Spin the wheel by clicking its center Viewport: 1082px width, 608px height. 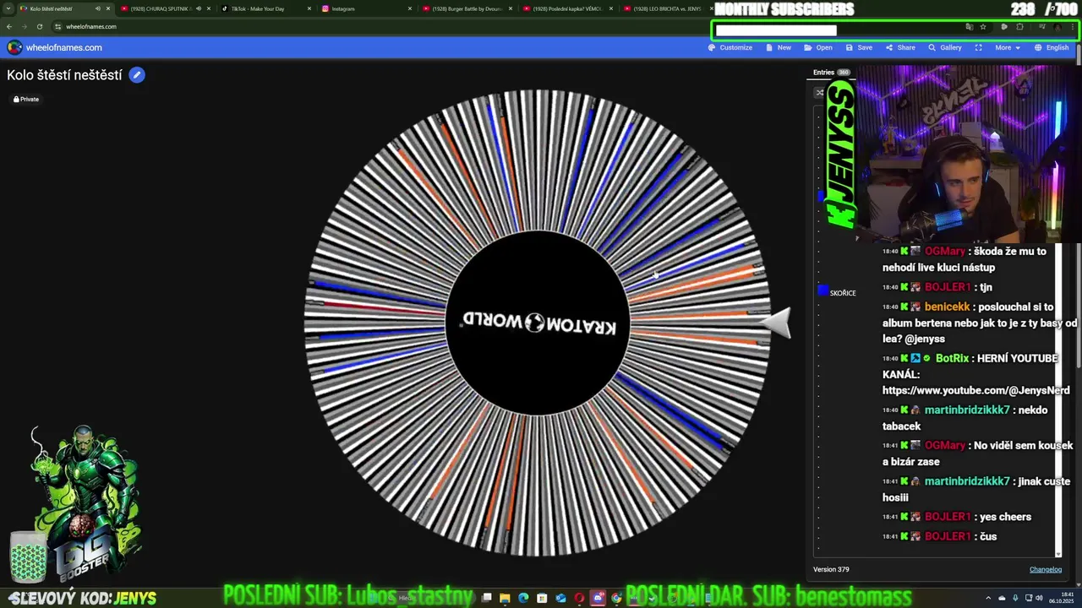pyautogui.click(x=538, y=323)
